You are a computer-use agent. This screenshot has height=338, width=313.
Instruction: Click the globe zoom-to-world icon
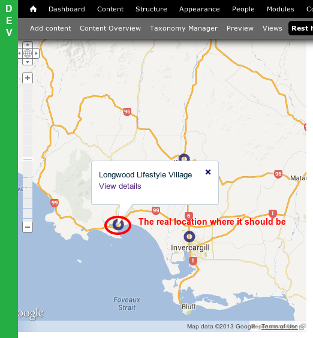[28, 53]
